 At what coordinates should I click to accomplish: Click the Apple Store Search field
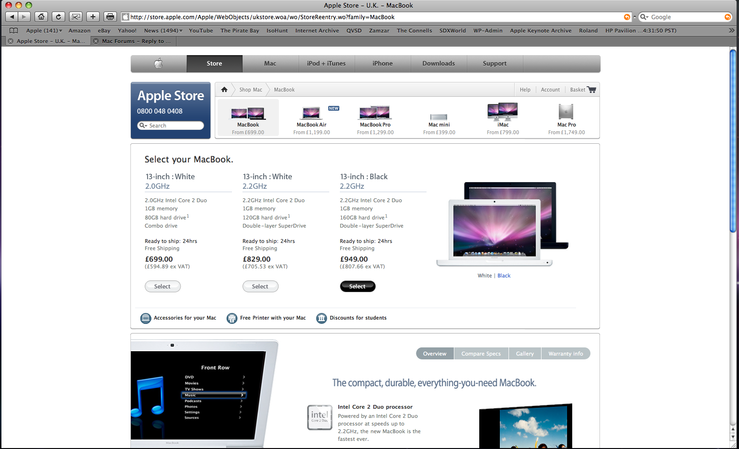(171, 126)
